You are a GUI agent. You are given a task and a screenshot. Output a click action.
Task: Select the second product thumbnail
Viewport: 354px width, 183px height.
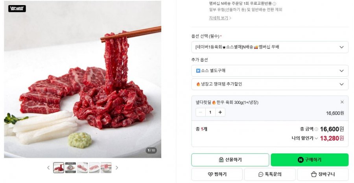[70, 168]
